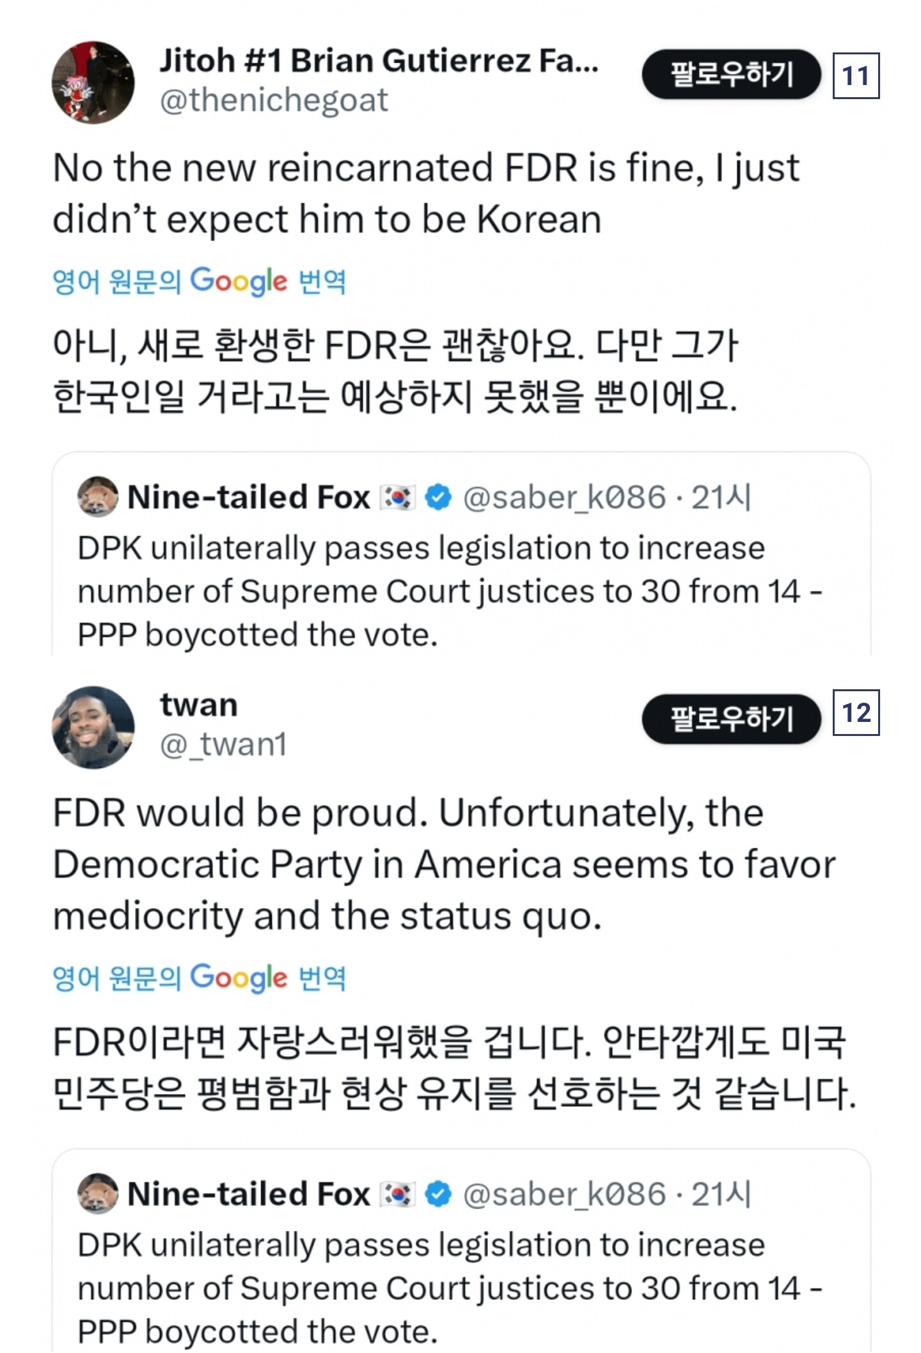Click Korean flag emoji in thenichegoat's quoted tweet
The width and height of the screenshot is (921, 1353).
[x=398, y=497]
